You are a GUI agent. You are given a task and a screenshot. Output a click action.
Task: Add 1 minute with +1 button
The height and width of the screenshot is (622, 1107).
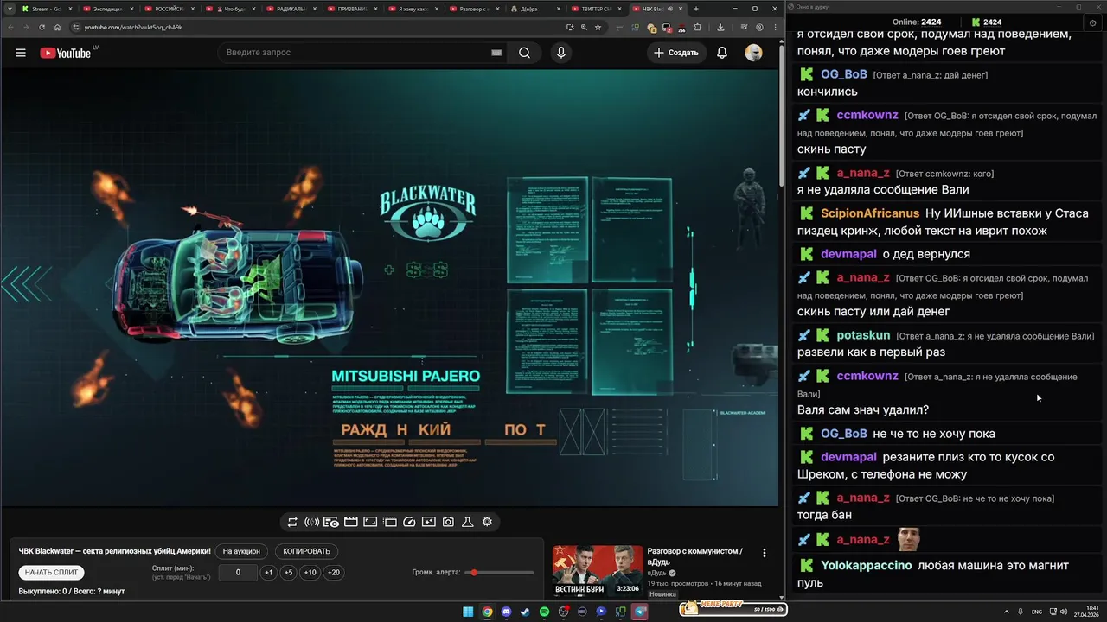268,572
